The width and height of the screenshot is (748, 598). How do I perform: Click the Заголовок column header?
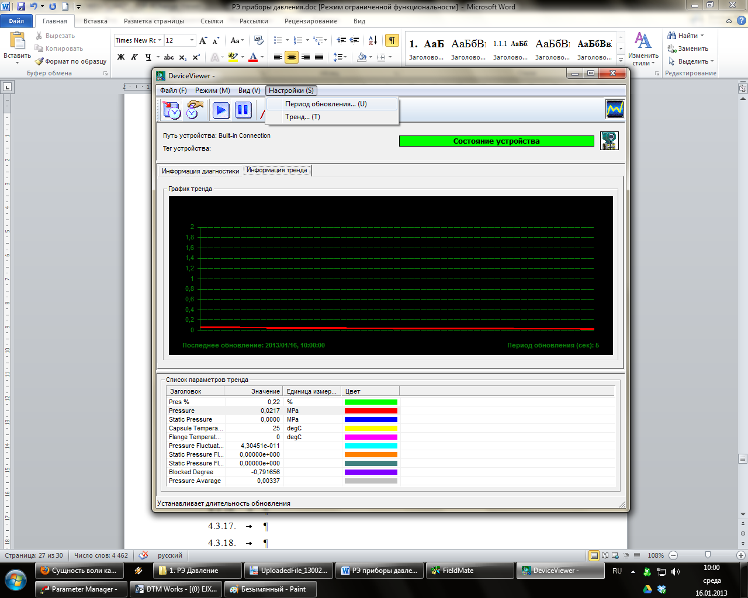[195, 391]
